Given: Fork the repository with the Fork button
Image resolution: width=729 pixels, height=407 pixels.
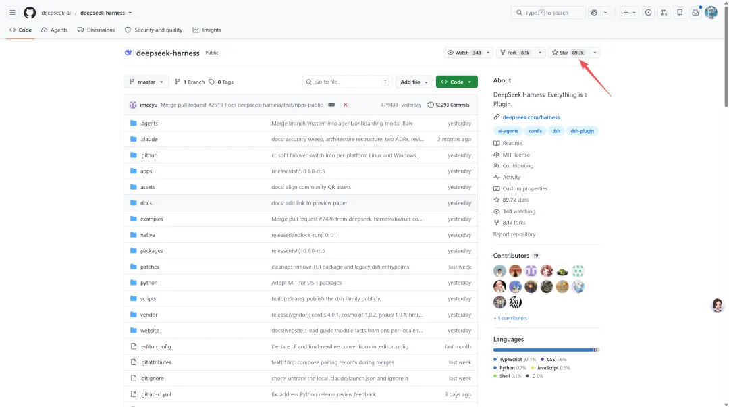Looking at the screenshot, I should pos(516,53).
